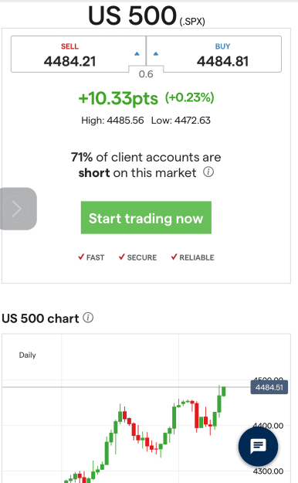Click the red checkmark beside FAST
This screenshot has height=483, width=298.
(81, 257)
